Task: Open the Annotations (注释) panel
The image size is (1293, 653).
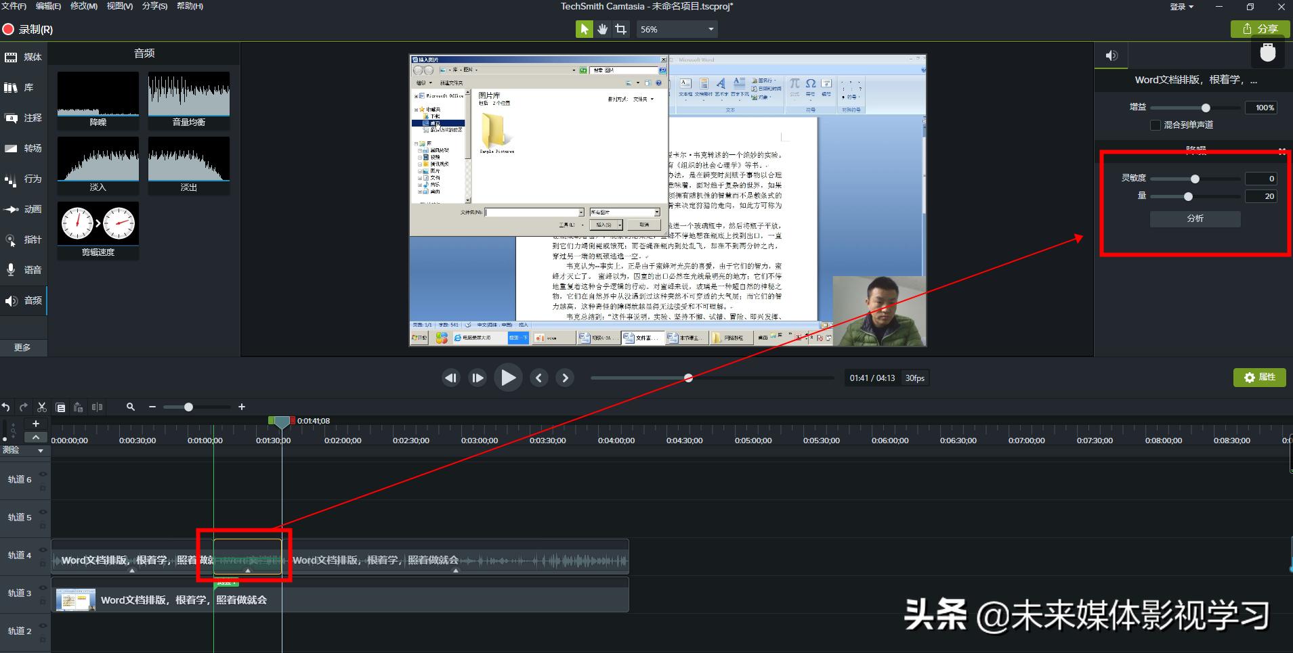Action: pos(24,118)
